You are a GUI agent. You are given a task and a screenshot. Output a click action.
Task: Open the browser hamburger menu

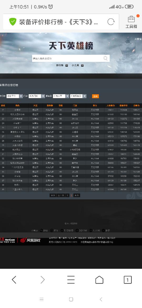[x=71, y=280]
